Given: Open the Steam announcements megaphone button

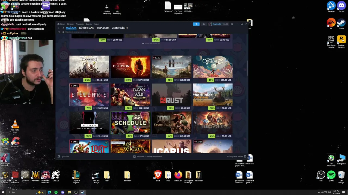Looking at the screenshot, I should 196,24.
